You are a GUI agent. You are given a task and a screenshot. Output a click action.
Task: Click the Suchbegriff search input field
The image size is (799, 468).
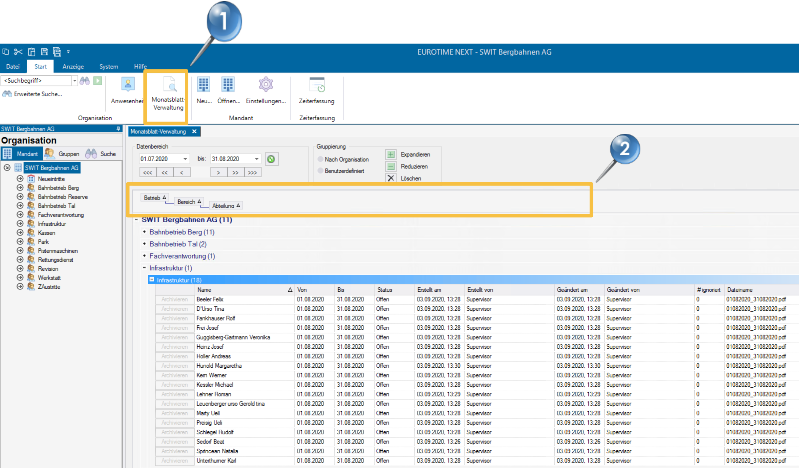(x=36, y=81)
